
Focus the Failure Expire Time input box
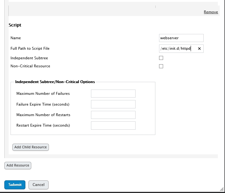[113, 104]
